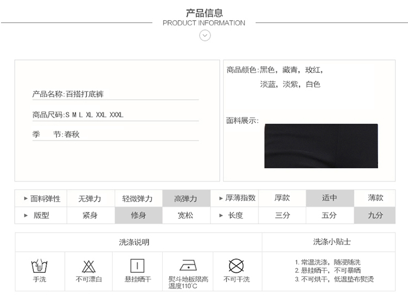This screenshot has width=408, height=305.
Task: Click the hand wash (手洗) icon
Action: [x=39, y=266]
